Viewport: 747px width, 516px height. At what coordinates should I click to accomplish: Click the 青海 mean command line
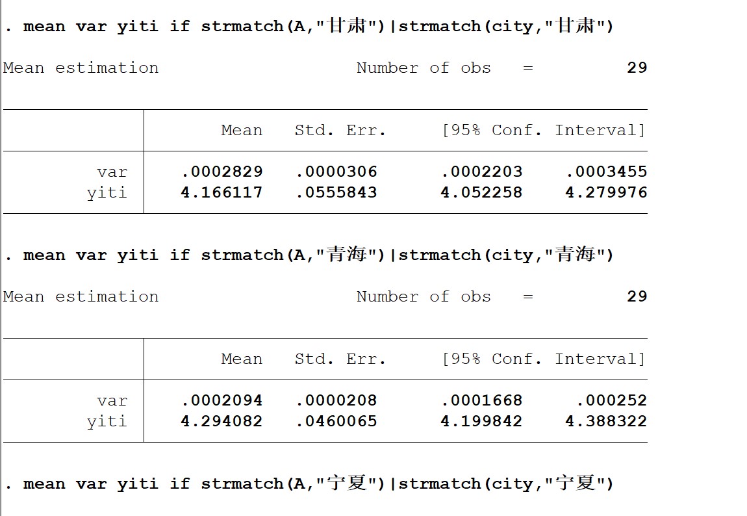(309, 255)
